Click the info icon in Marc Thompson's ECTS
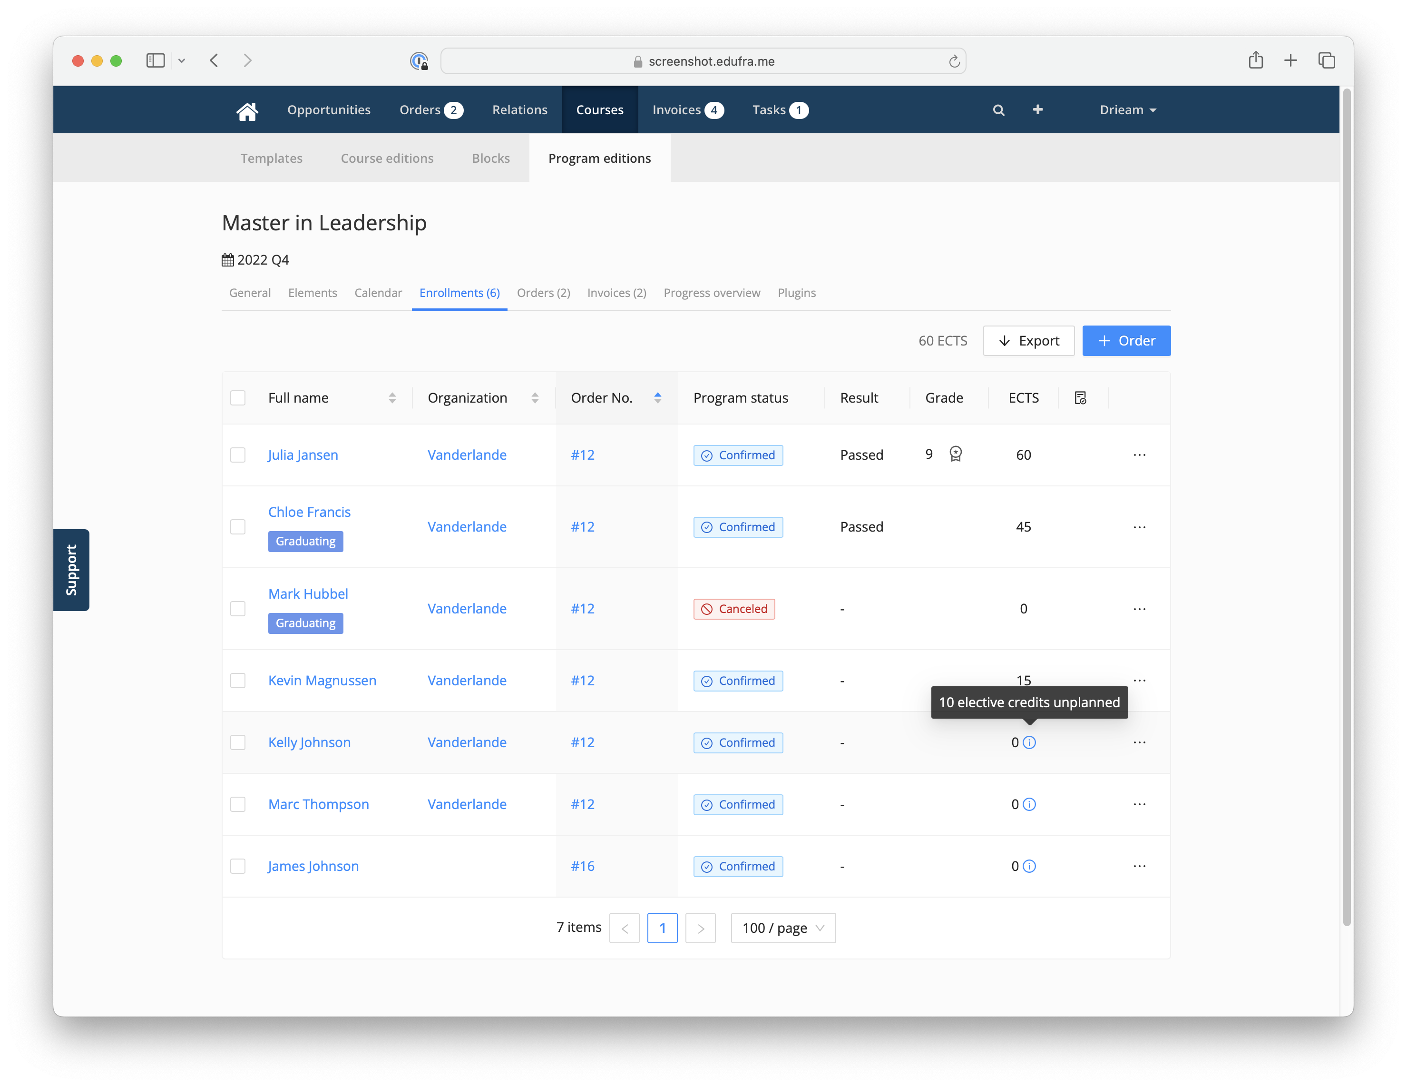The height and width of the screenshot is (1087, 1407). click(x=1029, y=805)
